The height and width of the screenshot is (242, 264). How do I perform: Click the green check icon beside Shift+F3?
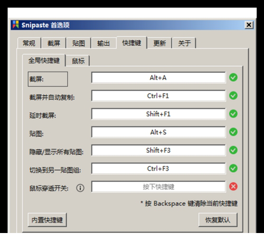click(233, 150)
